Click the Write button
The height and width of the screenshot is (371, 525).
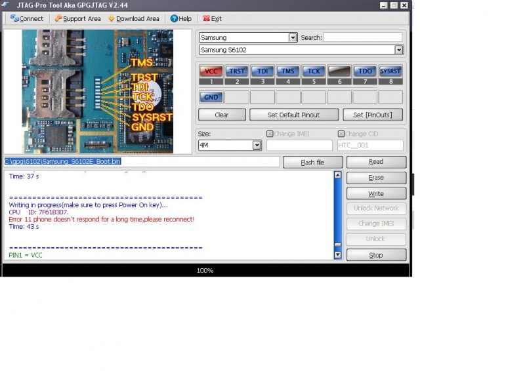[376, 194]
